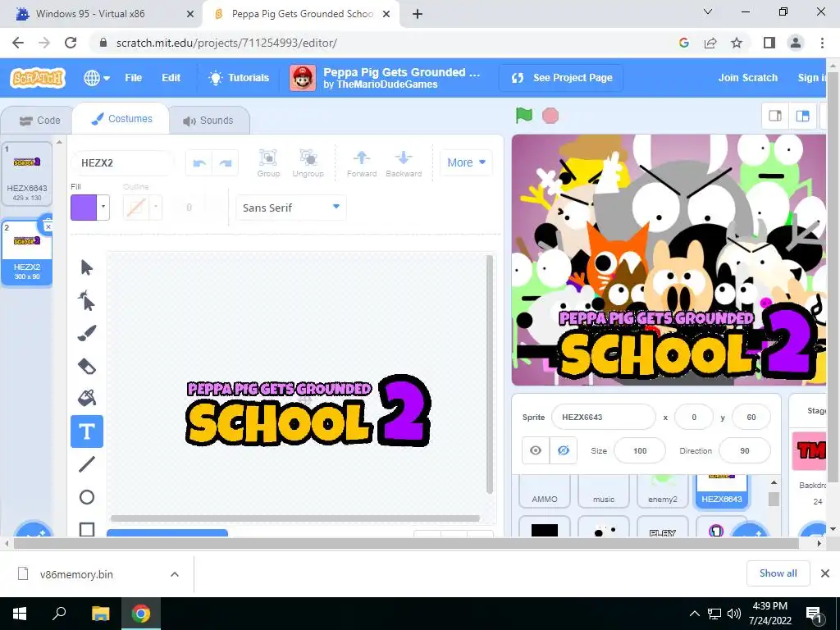Select the Fill bucket tool

tap(87, 398)
